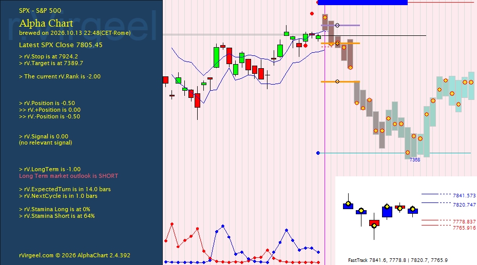Click 'rV.Stamina Short is at 64%'
The width and height of the screenshot is (477, 265).
(57, 216)
